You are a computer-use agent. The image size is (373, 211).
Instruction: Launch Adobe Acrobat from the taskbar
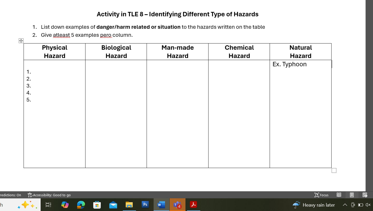click(193, 205)
